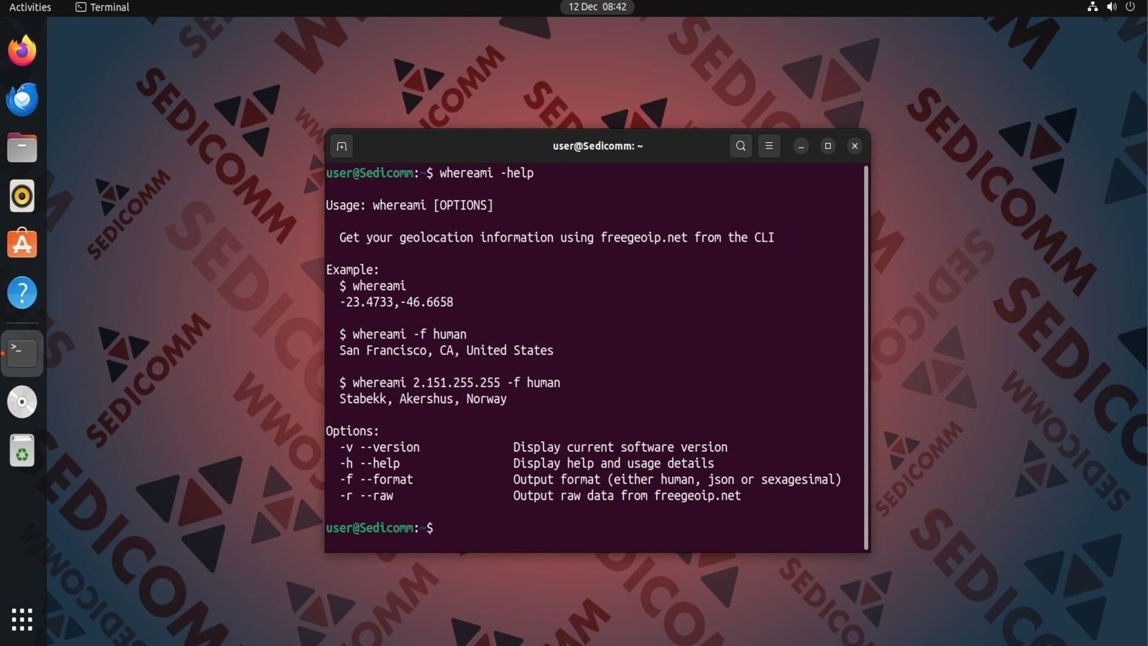1148x646 pixels.
Task: Click the terminal search icon
Action: (x=740, y=146)
